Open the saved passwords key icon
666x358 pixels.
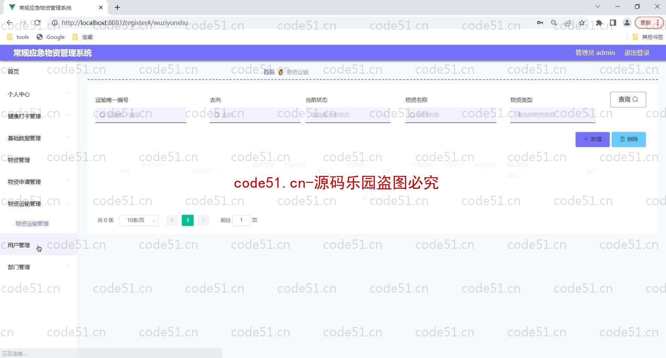coord(540,23)
